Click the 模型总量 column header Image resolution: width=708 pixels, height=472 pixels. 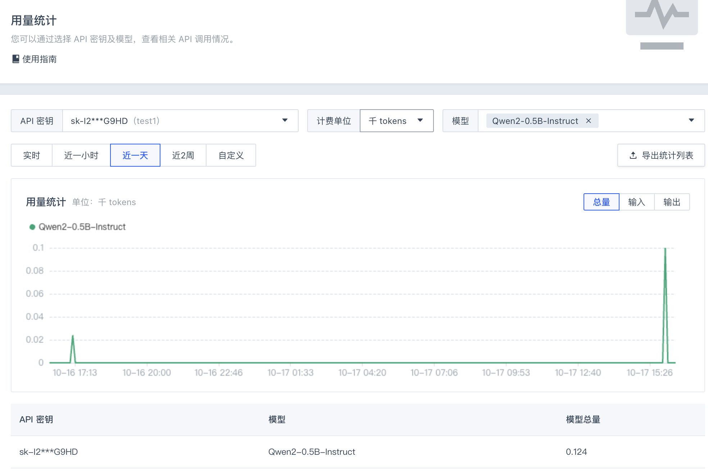583,419
